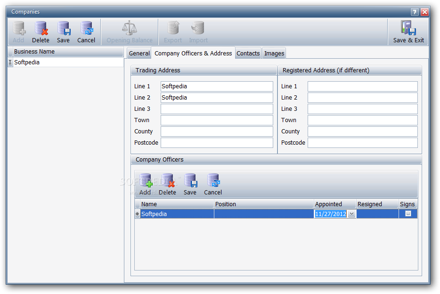Click the Softpedia business row indicator
Image resolution: width=440 pixels, height=294 pixels.
point(10,62)
